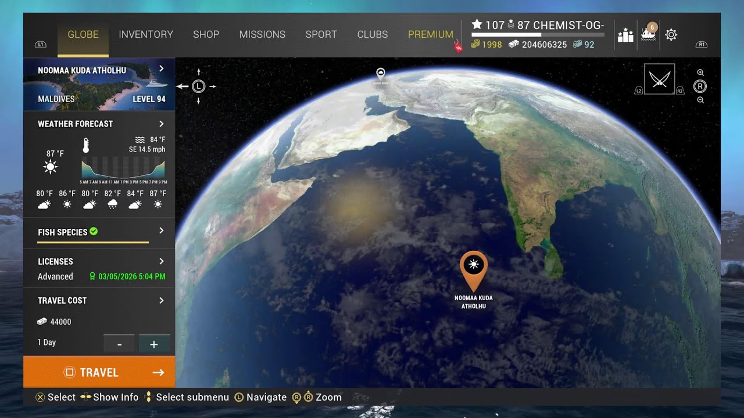Screen dimensions: 744x418
Task: Click the Advanced license label
Action: coord(55,276)
